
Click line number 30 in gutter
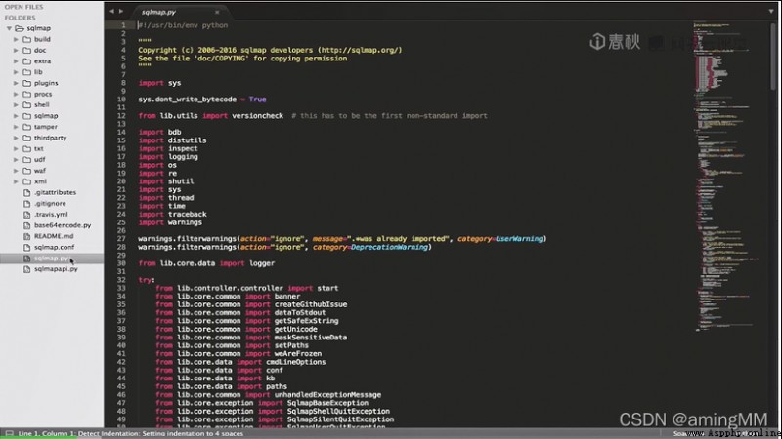click(x=121, y=263)
